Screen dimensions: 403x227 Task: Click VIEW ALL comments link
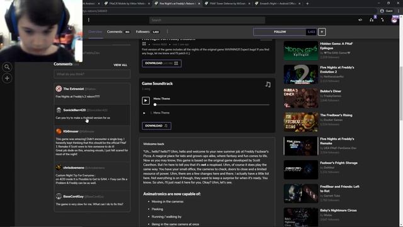click(x=120, y=65)
